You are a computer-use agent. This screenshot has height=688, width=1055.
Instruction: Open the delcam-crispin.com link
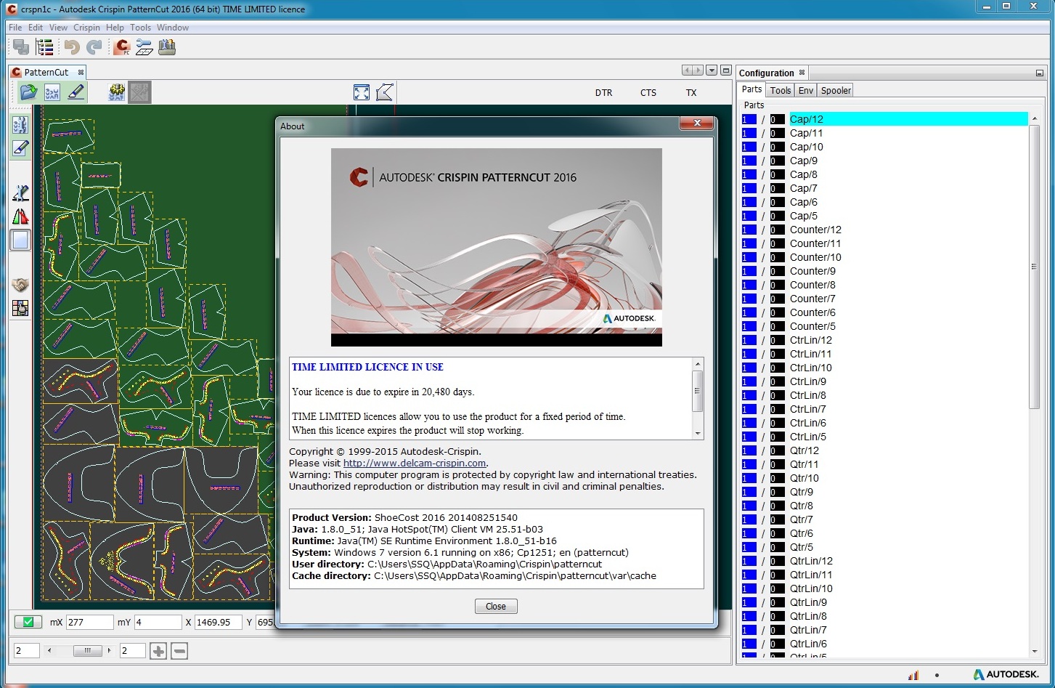[415, 463]
